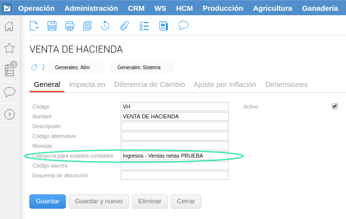Toggle the Activo checkbox
The image size is (346, 219).
coord(335,106)
